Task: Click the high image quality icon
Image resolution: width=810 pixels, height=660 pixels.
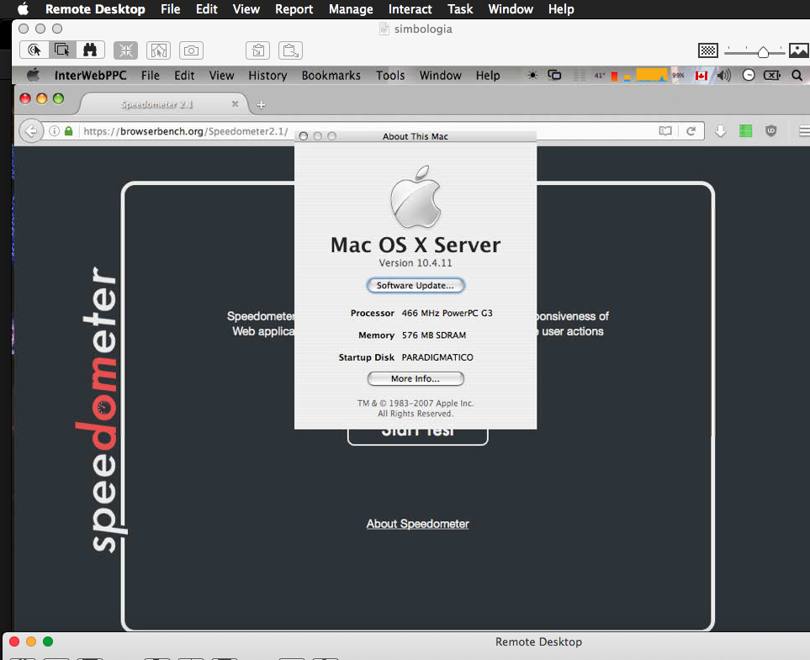Action: coord(798,50)
